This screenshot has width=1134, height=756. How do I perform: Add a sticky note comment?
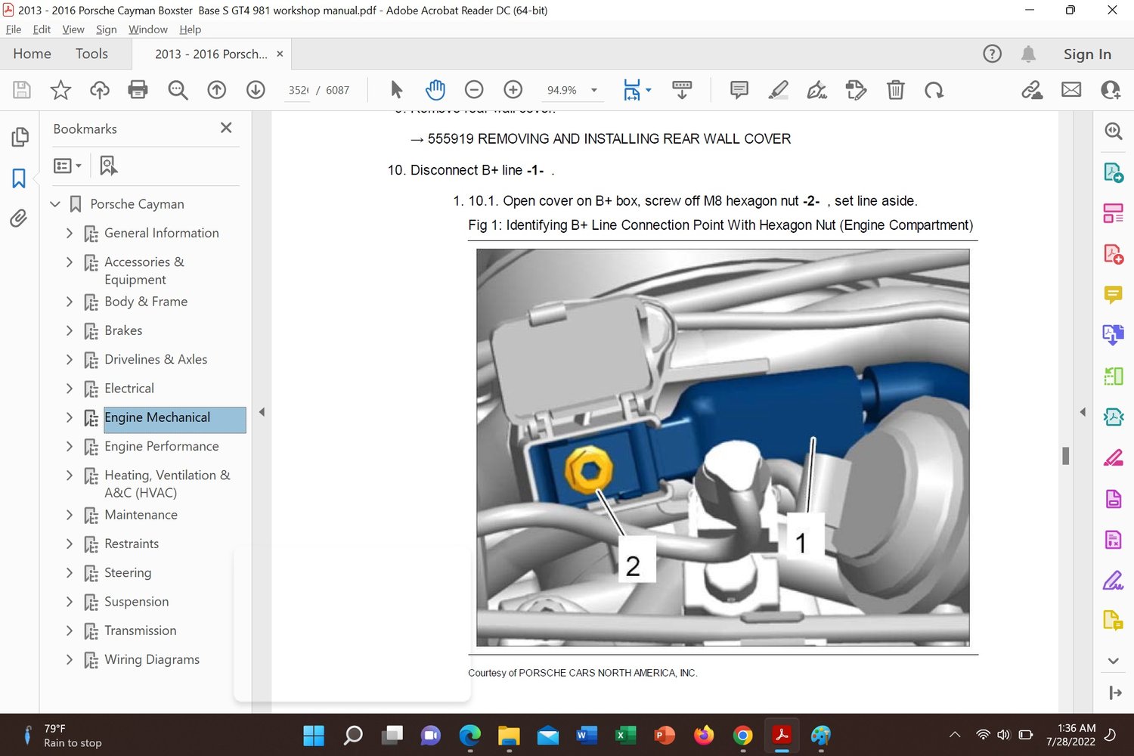click(739, 90)
